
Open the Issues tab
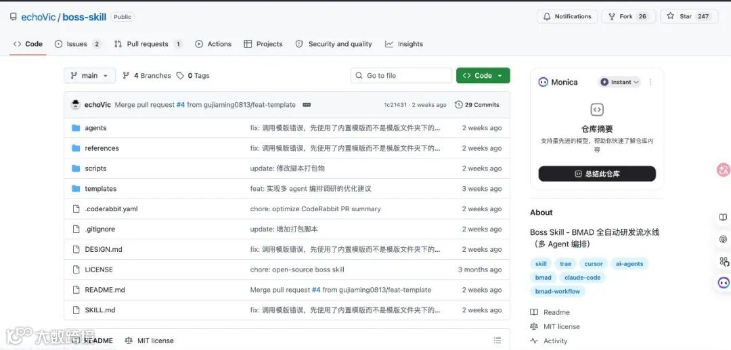[x=78, y=44]
